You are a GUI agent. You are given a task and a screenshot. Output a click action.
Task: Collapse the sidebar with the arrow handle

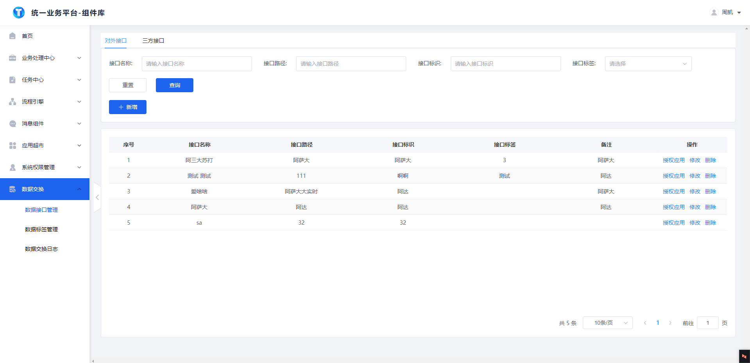pos(97,197)
